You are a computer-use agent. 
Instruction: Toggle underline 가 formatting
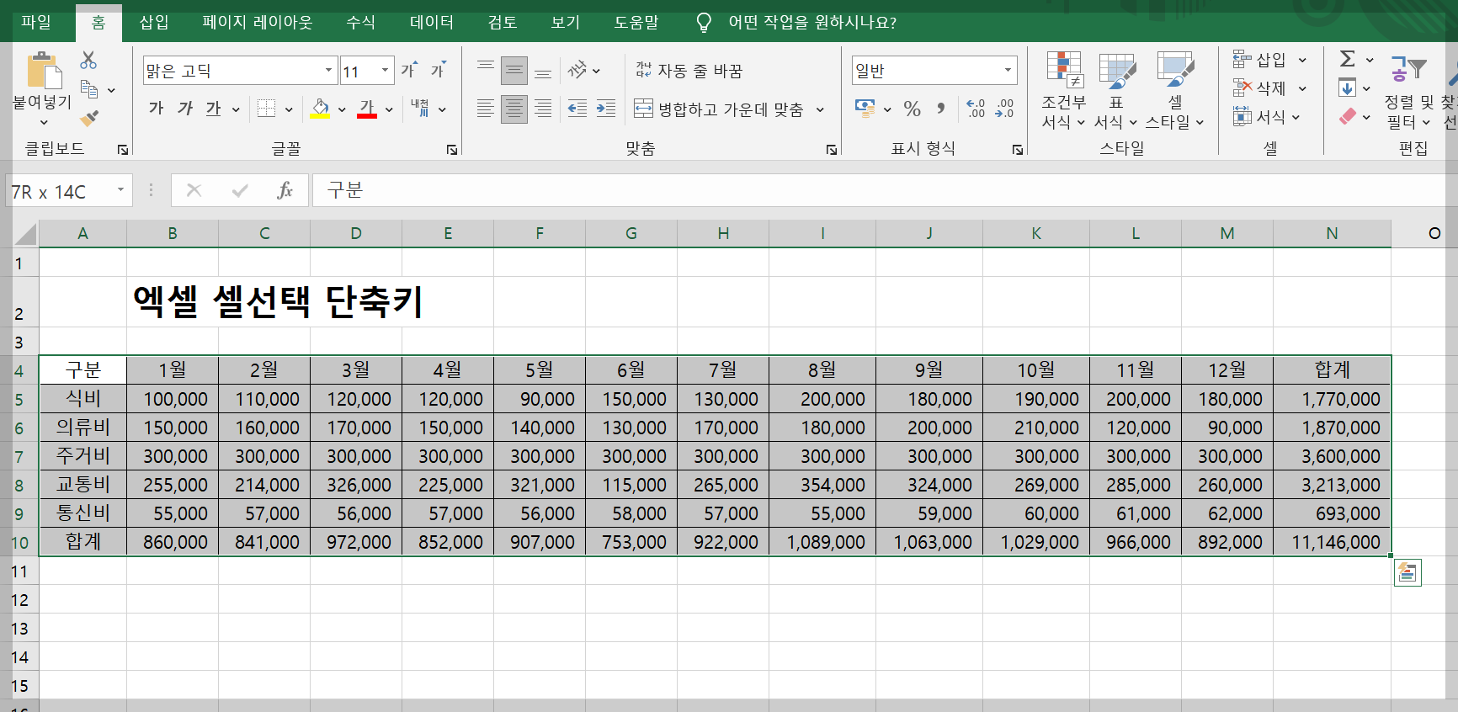pos(214,109)
